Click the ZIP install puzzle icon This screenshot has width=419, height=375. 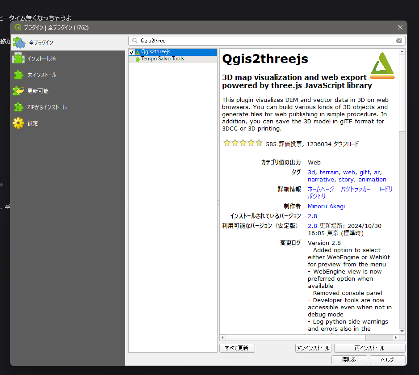coord(18,107)
